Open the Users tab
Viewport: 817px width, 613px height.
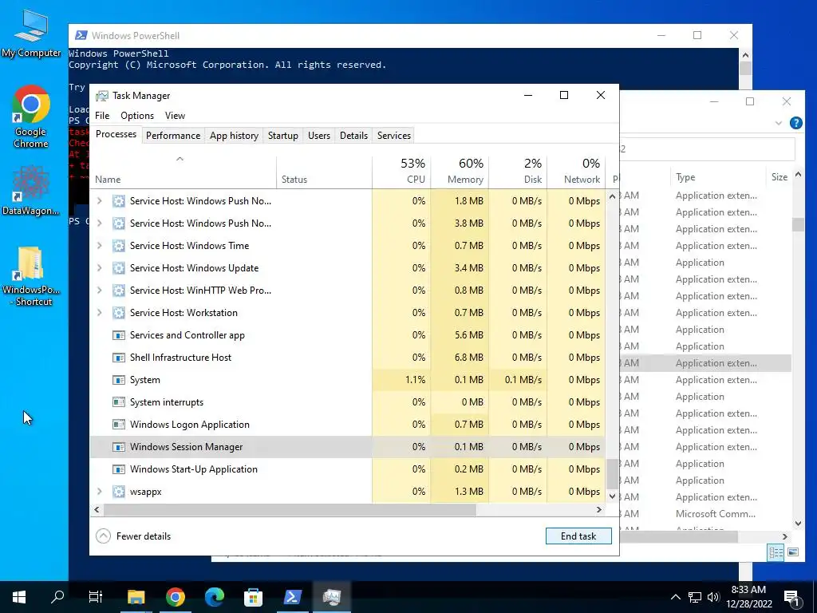coord(319,136)
